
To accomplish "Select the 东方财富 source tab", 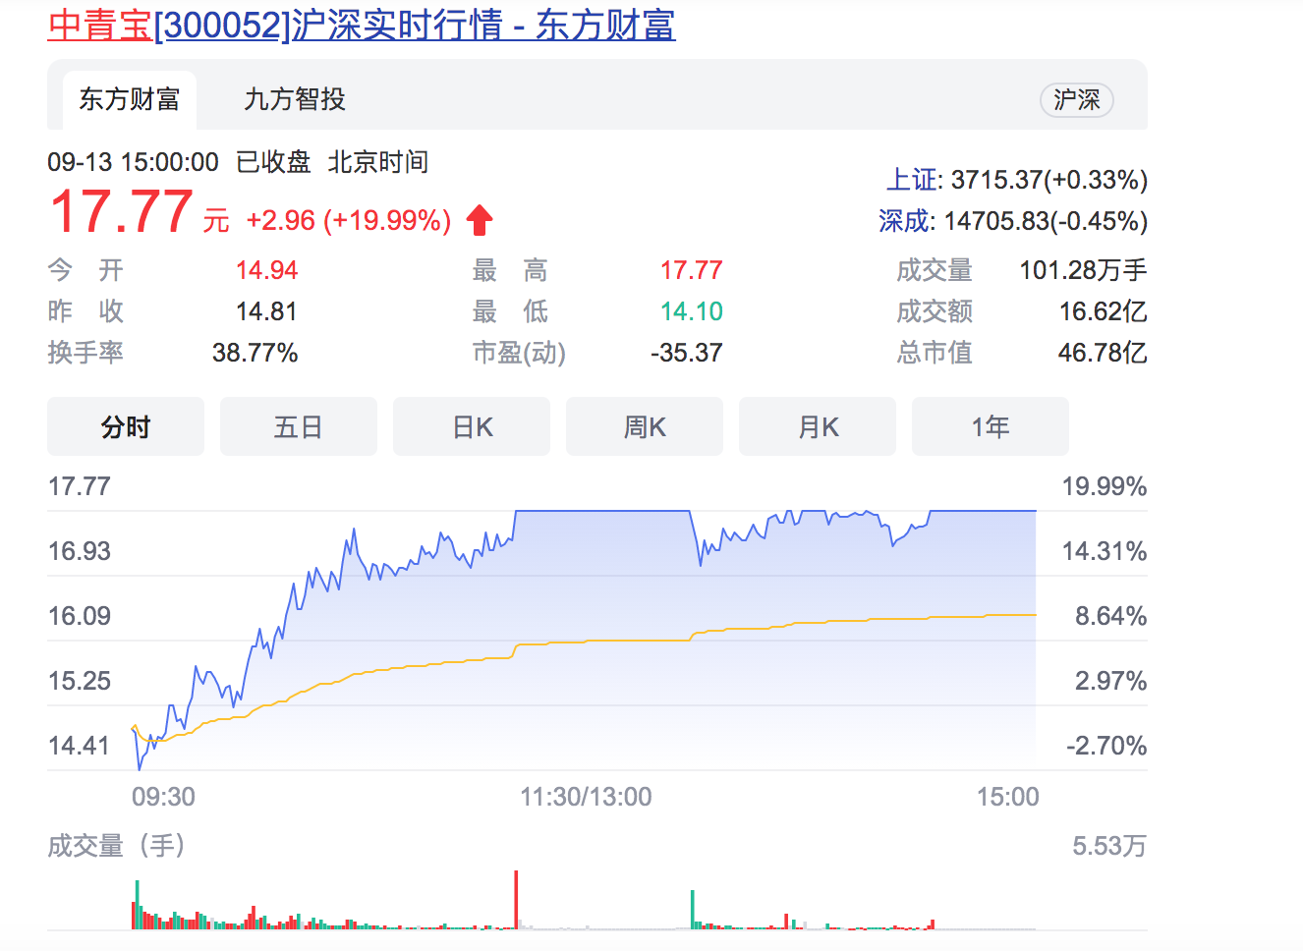I will pyautogui.click(x=130, y=99).
